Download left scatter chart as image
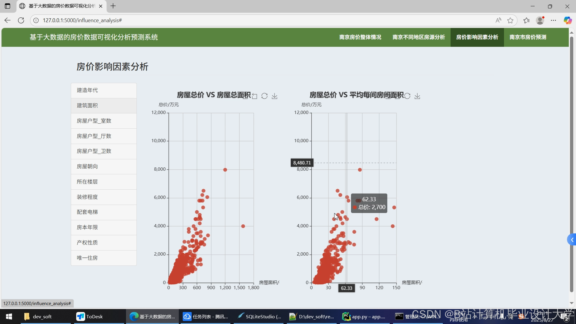This screenshot has width=576, height=324. (x=274, y=96)
